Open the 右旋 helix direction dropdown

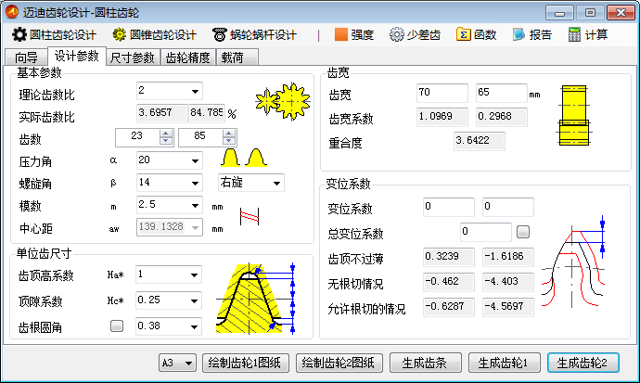[251, 183]
